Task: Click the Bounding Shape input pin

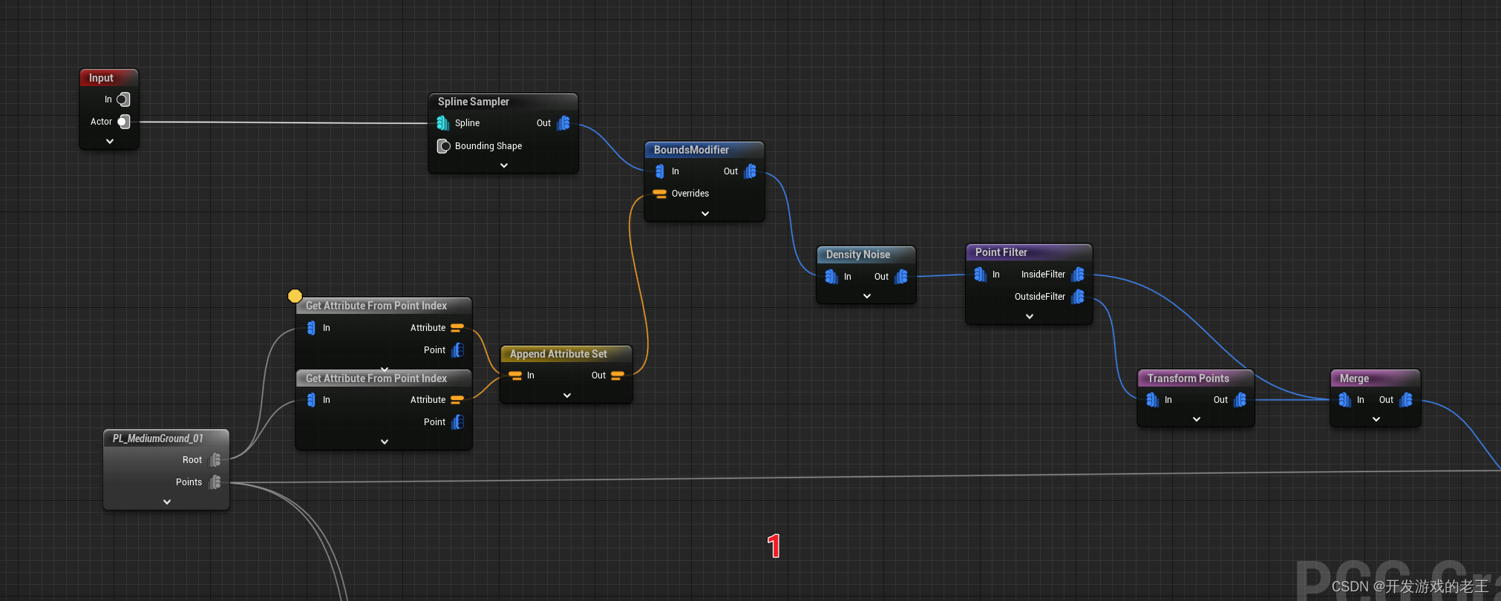Action: [x=443, y=146]
